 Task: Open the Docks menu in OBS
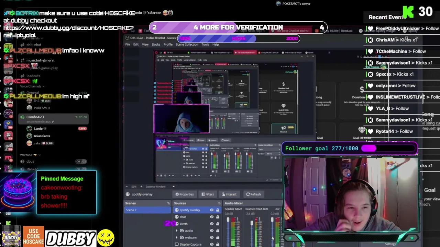156,45
